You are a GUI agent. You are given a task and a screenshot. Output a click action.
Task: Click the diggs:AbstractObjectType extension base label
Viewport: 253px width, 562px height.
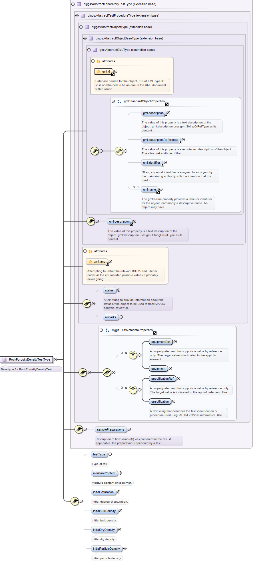click(122, 27)
